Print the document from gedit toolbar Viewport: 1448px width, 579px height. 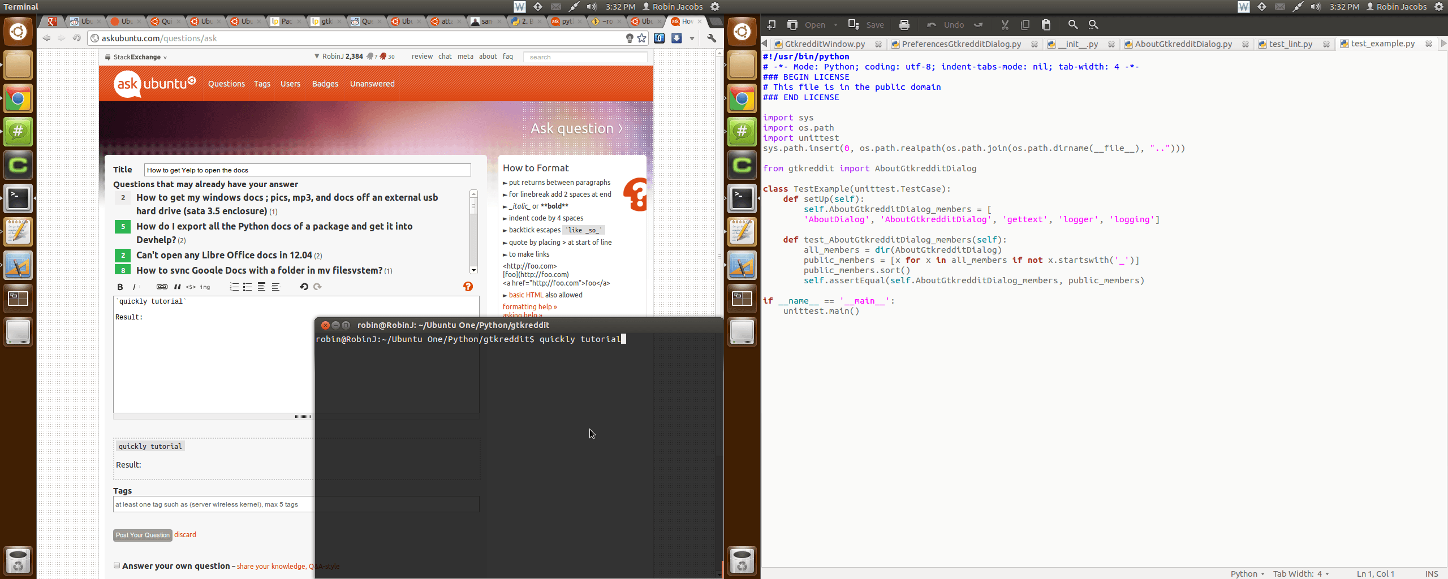[x=904, y=24]
